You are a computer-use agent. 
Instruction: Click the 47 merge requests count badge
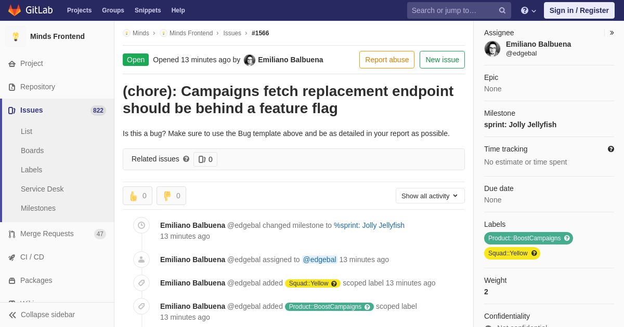(100, 234)
